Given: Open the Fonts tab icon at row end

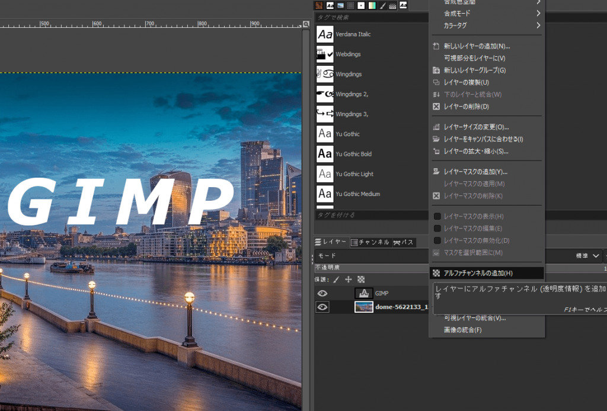Looking at the screenshot, I should pos(403,5).
